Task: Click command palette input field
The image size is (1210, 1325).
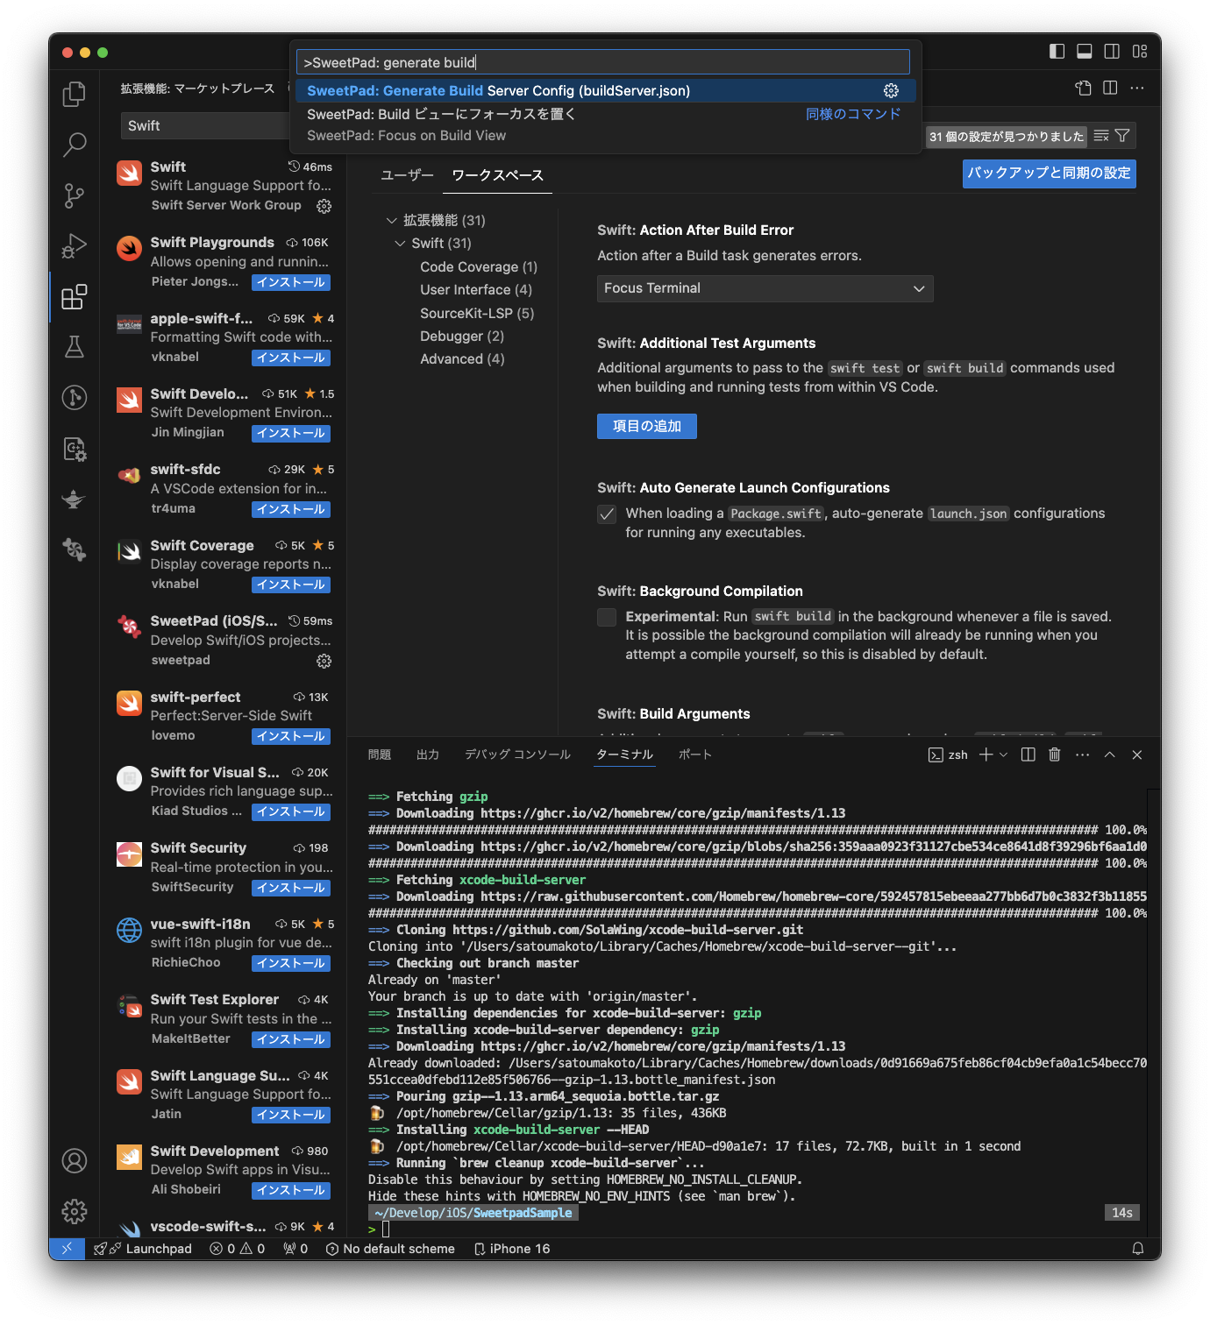Action: tap(603, 62)
